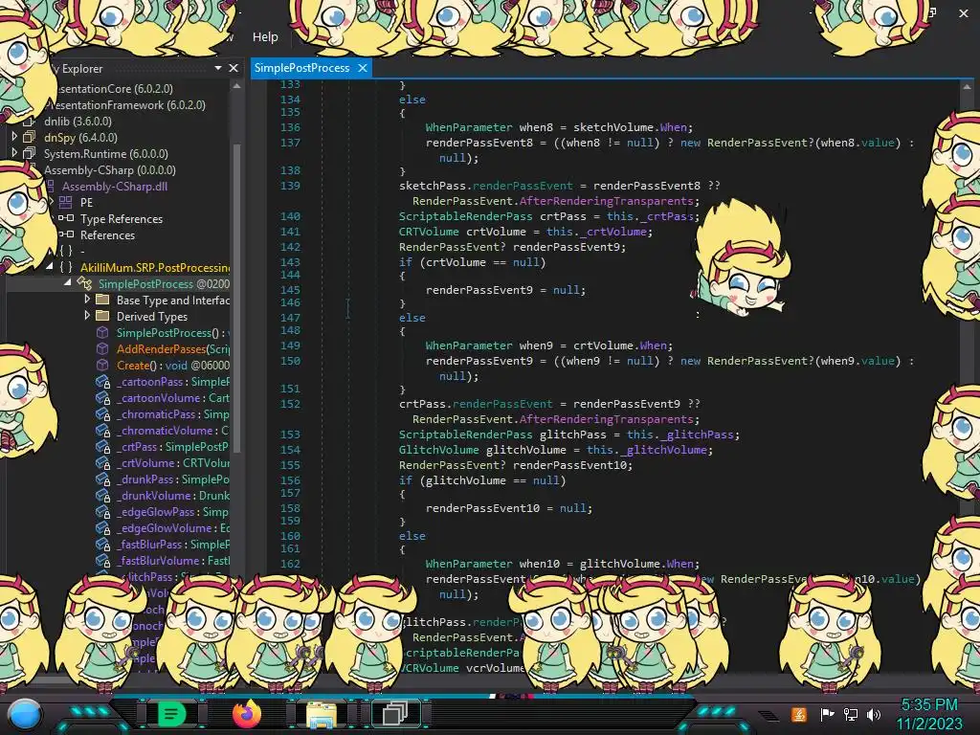This screenshot has height=735, width=980.
Task: Select Assembly-CSharp (0.0.0.0) node
Action: 109,170
